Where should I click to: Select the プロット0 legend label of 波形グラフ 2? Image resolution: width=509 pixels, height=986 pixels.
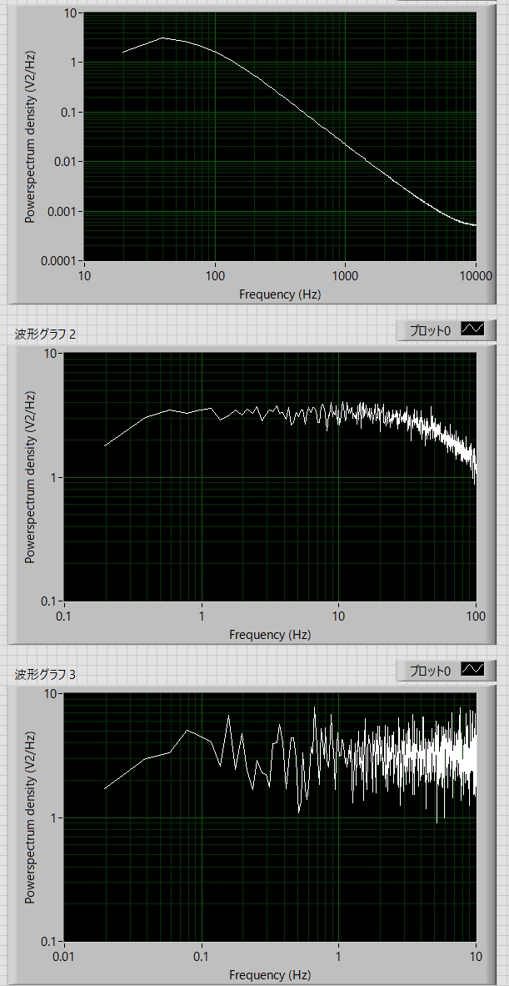point(430,330)
